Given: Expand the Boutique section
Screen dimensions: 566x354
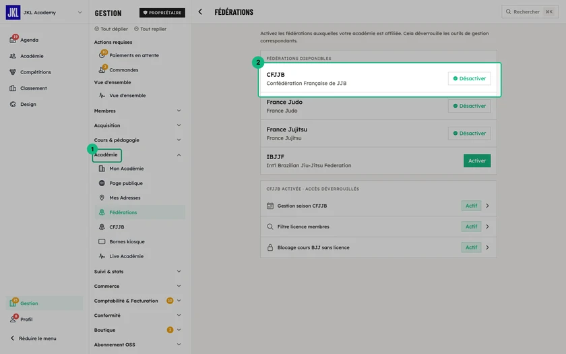Looking at the screenshot, I should [x=179, y=330].
